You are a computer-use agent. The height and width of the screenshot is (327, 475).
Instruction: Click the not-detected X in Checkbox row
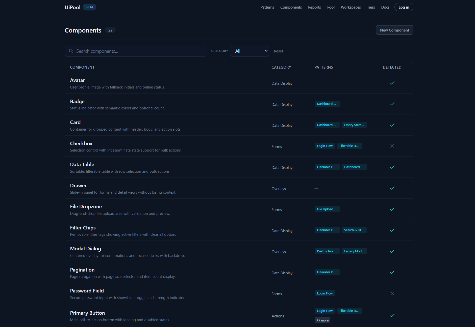(x=392, y=146)
